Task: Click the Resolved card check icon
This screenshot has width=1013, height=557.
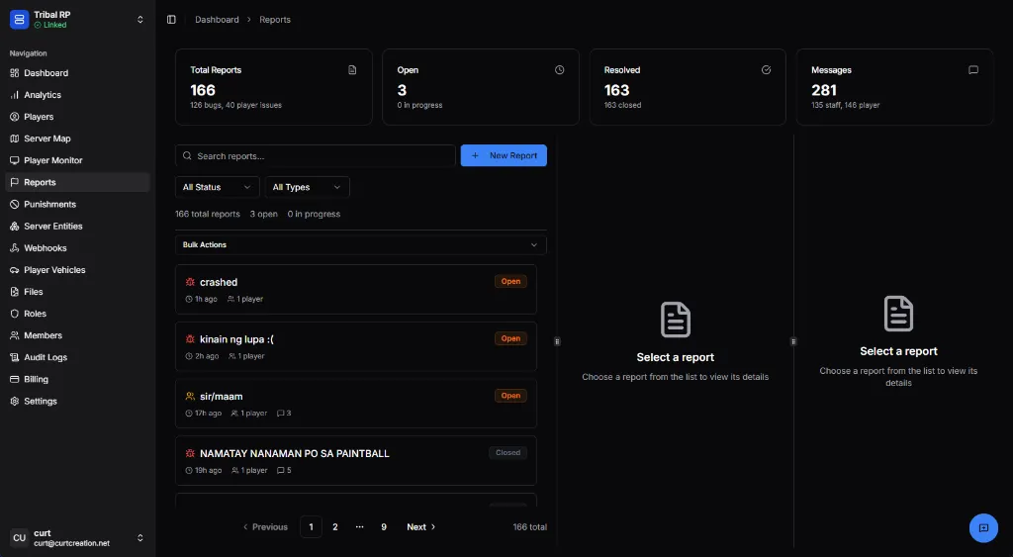Action: [x=767, y=70]
